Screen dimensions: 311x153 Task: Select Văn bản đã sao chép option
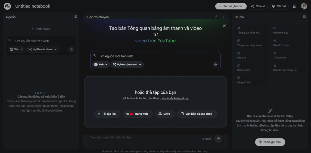click(x=197, y=114)
